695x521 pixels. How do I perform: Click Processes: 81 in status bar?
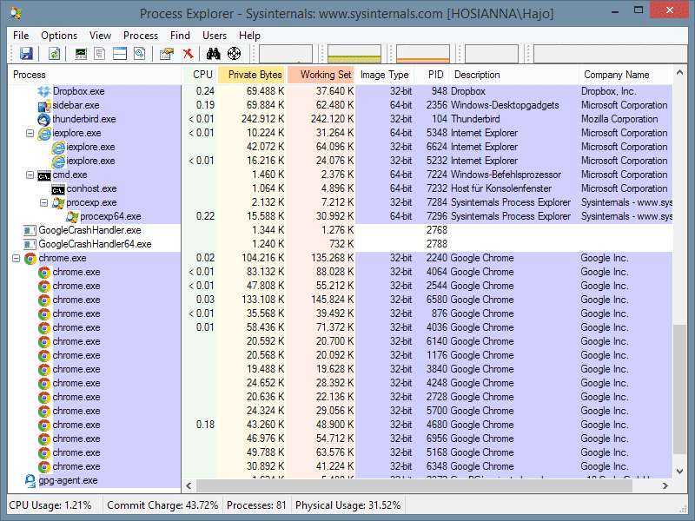(256, 505)
